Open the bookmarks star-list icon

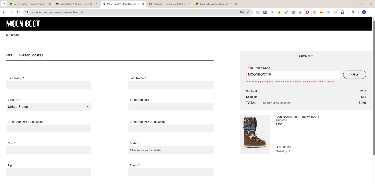click(353, 12)
